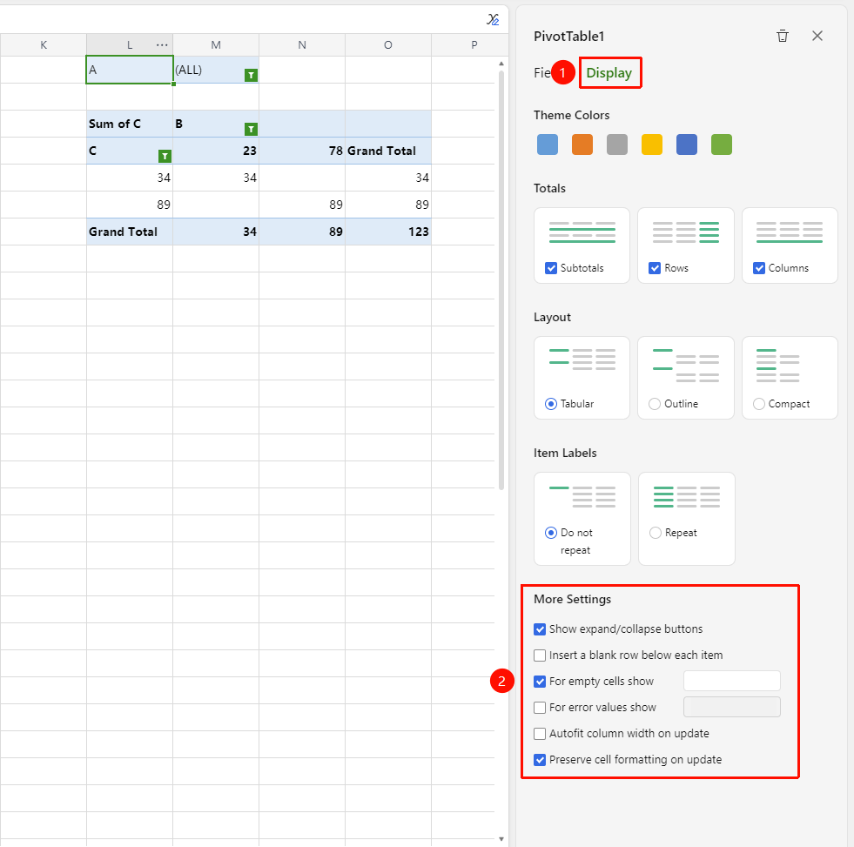
Task: Close the PivotTable1 side panel
Action: (x=817, y=36)
